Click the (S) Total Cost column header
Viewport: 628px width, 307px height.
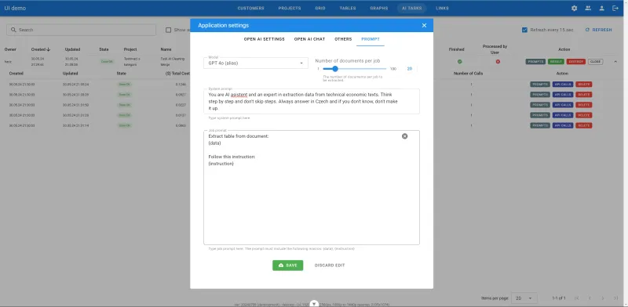[x=177, y=74]
